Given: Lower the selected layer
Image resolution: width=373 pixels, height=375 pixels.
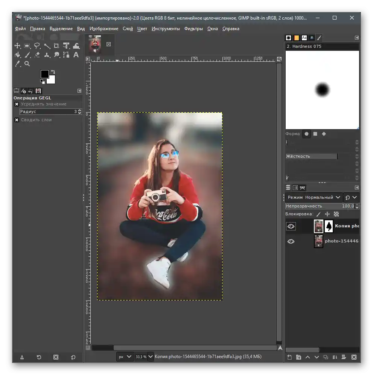Looking at the screenshot, I should tap(317, 357).
